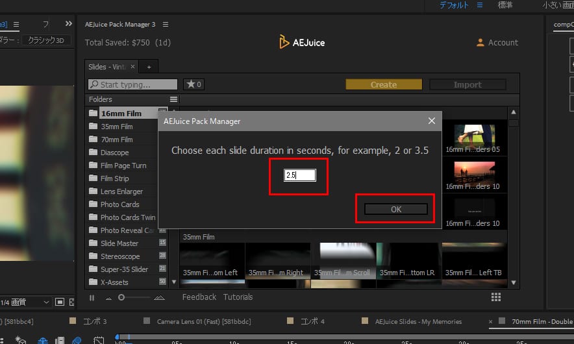Open the 1/4 resolution dropdown

(x=25, y=302)
